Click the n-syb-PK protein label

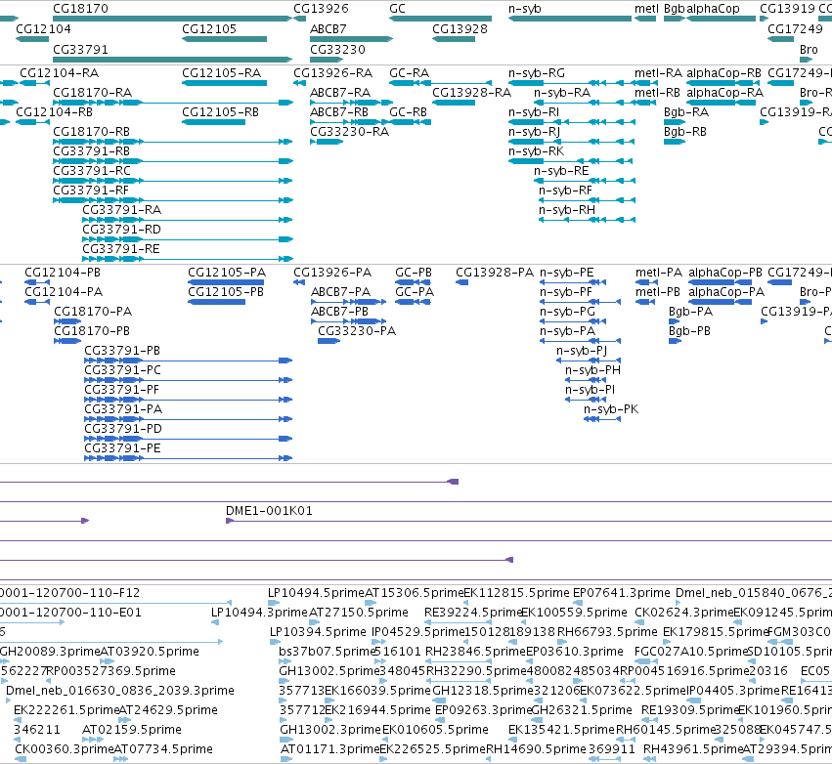pyautogui.click(x=611, y=409)
